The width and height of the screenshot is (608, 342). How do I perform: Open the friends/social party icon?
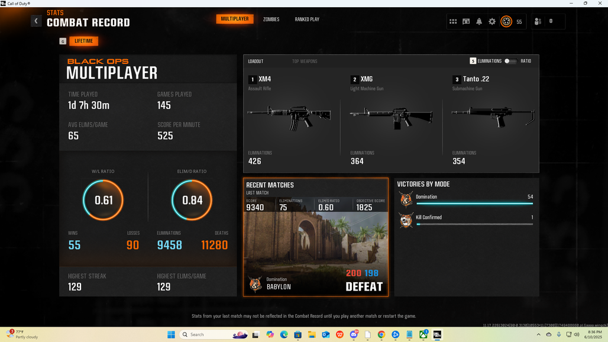point(538,22)
